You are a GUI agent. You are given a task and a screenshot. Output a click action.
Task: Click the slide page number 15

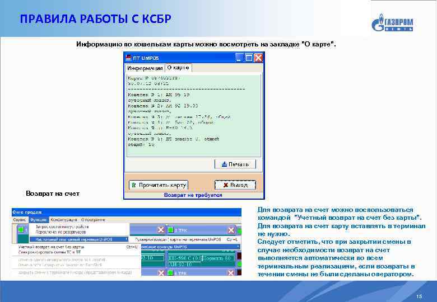point(419,296)
